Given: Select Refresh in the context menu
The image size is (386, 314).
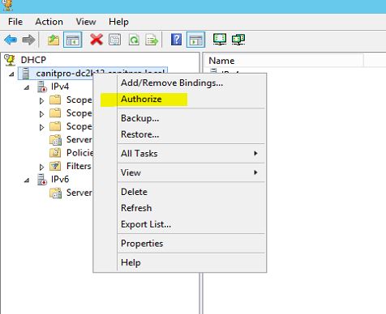Looking at the screenshot, I should tap(136, 208).
